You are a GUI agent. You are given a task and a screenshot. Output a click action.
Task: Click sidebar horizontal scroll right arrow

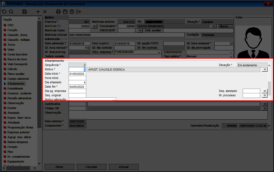[x=35, y=168]
